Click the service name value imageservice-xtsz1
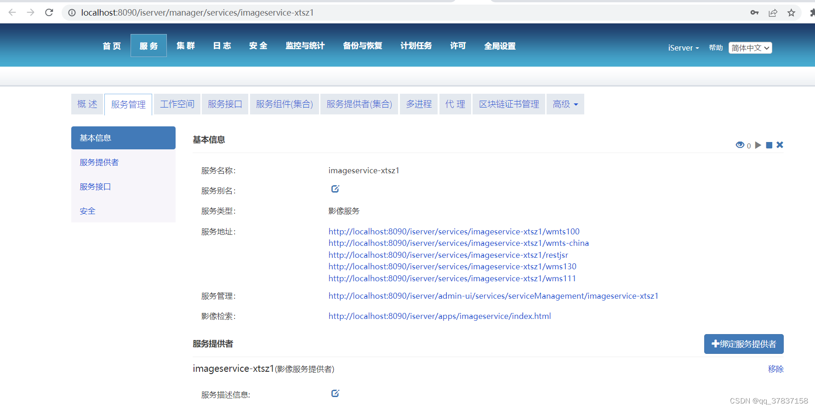 (x=364, y=170)
